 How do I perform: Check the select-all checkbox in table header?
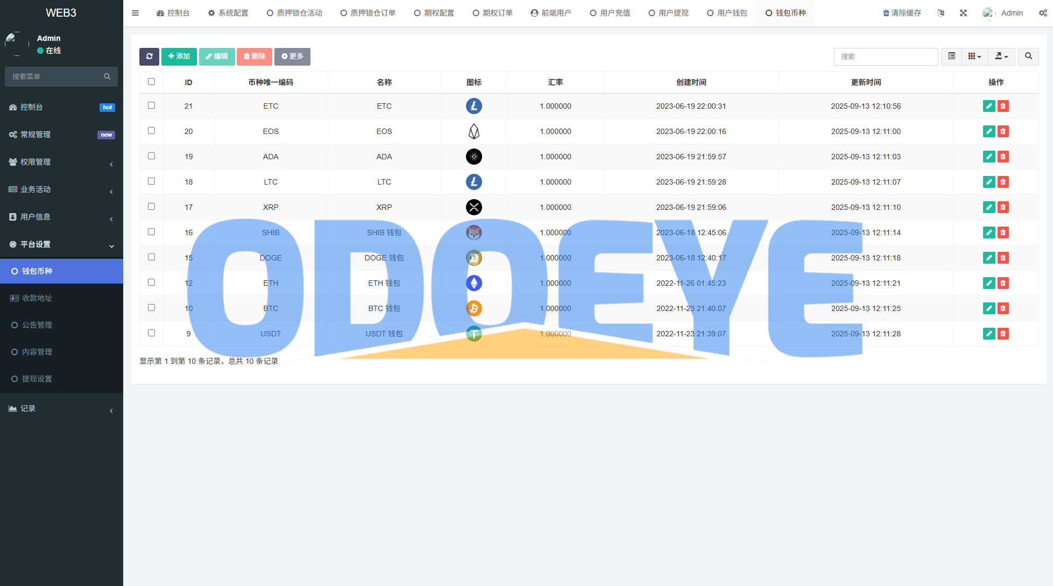tap(151, 82)
